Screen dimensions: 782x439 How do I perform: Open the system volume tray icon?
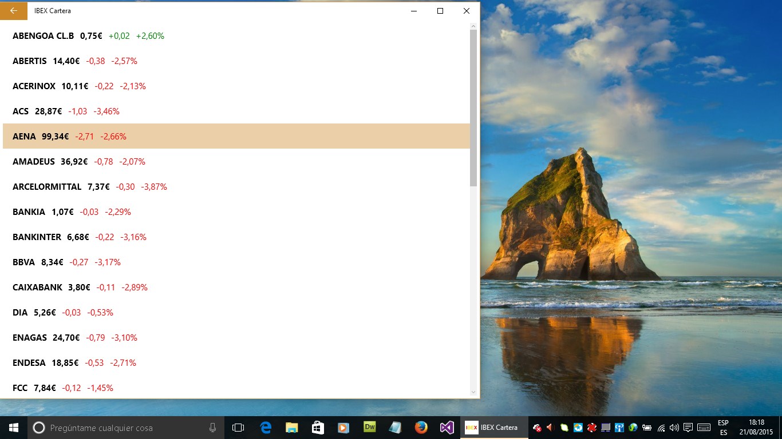pyautogui.click(x=674, y=428)
